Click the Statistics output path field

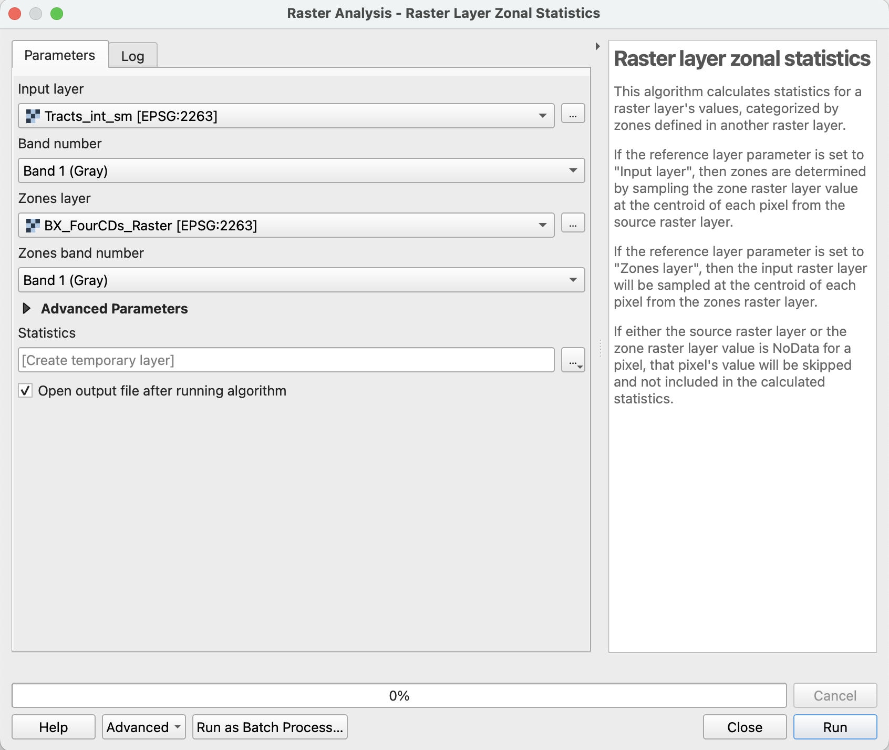pyautogui.click(x=286, y=360)
